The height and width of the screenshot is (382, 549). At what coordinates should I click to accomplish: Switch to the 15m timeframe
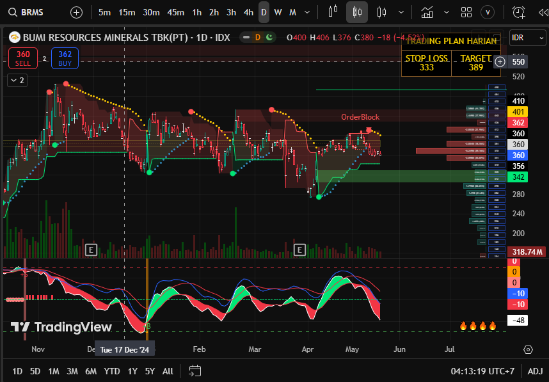(127, 12)
